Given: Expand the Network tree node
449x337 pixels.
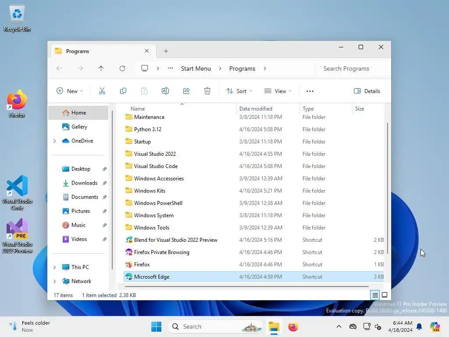Looking at the screenshot, I should click(x=55, y=281).
